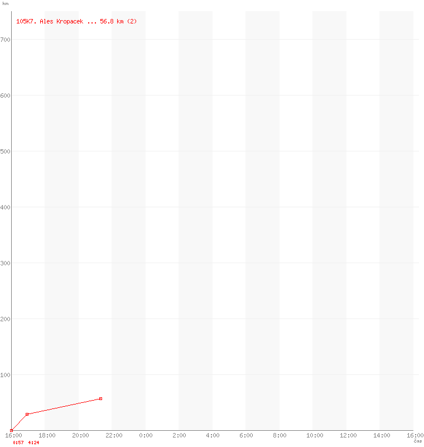Click the 700 label on the km axis

[x=6, y=40]
